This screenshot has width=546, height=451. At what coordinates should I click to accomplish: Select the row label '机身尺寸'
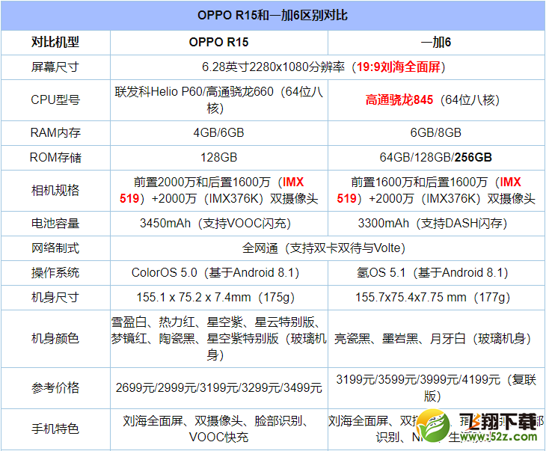point(55,298)
